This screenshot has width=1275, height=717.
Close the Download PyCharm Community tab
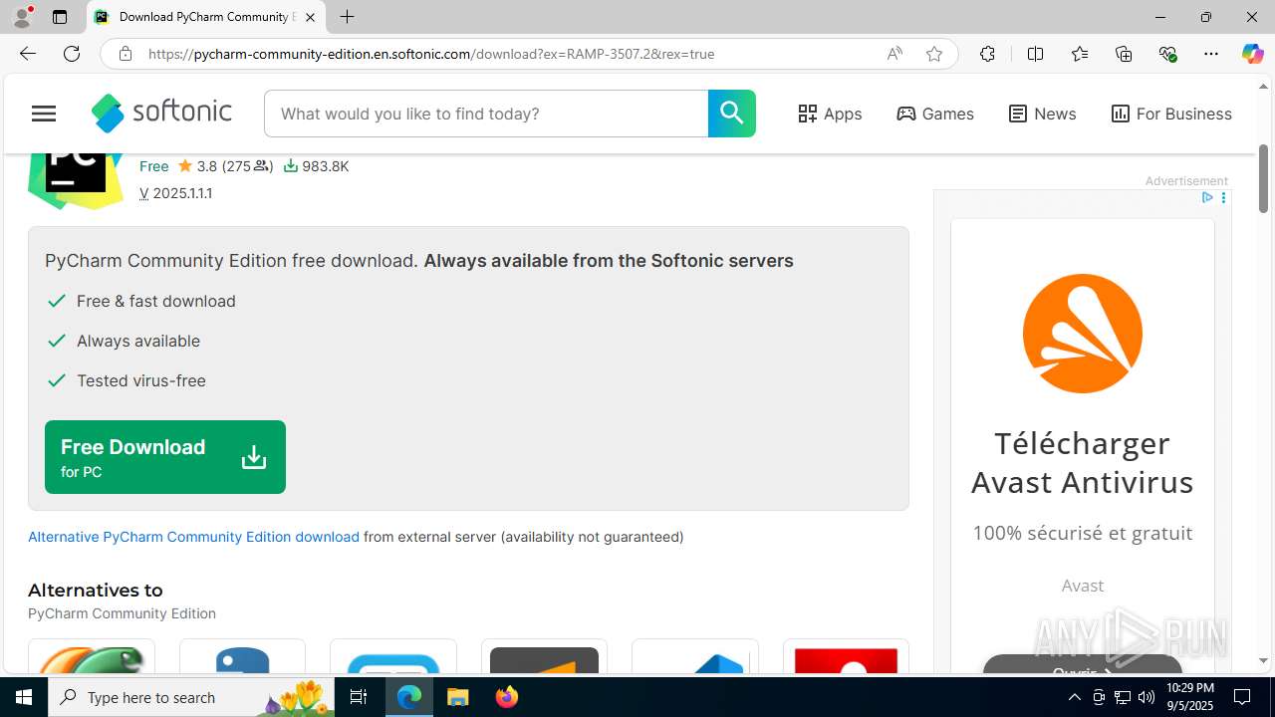[x=311, y=17]
